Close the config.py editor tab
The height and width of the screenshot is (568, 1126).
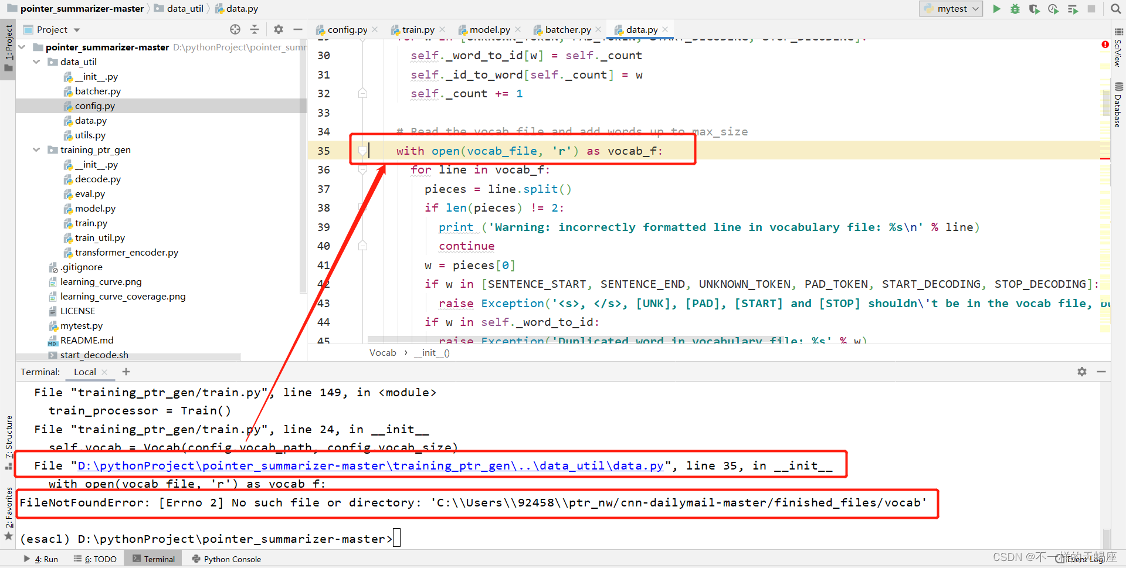(x=375, y=29)
